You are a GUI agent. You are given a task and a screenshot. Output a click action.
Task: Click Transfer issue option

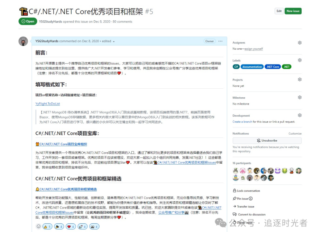click(244, 206)
